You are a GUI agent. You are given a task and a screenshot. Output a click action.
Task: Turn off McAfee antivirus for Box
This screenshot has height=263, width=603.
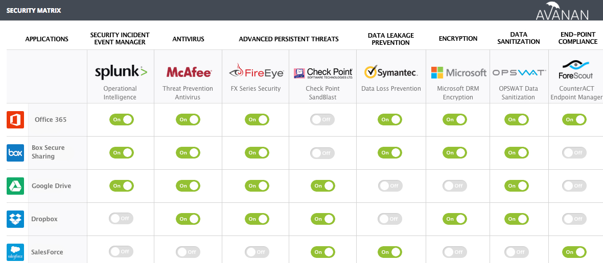tap(188, 153)
